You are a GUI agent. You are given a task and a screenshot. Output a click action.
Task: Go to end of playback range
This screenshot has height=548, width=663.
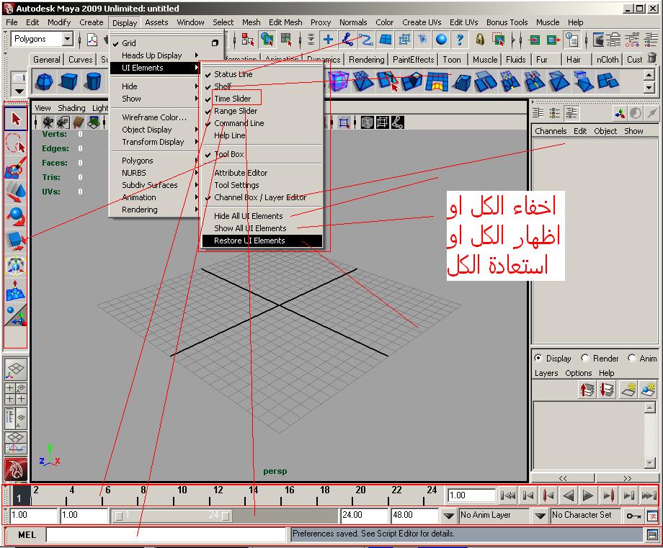649,495
